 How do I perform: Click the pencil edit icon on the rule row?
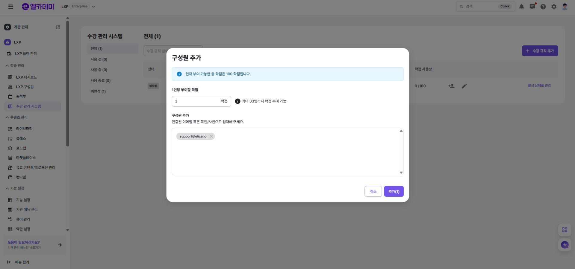pos(464,86)
